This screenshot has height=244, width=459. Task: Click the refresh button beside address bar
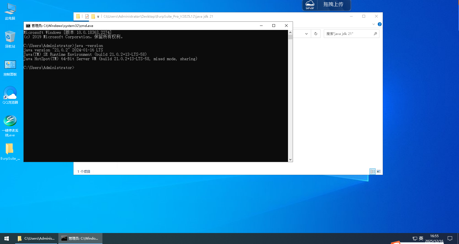click(x=316, y=34)
